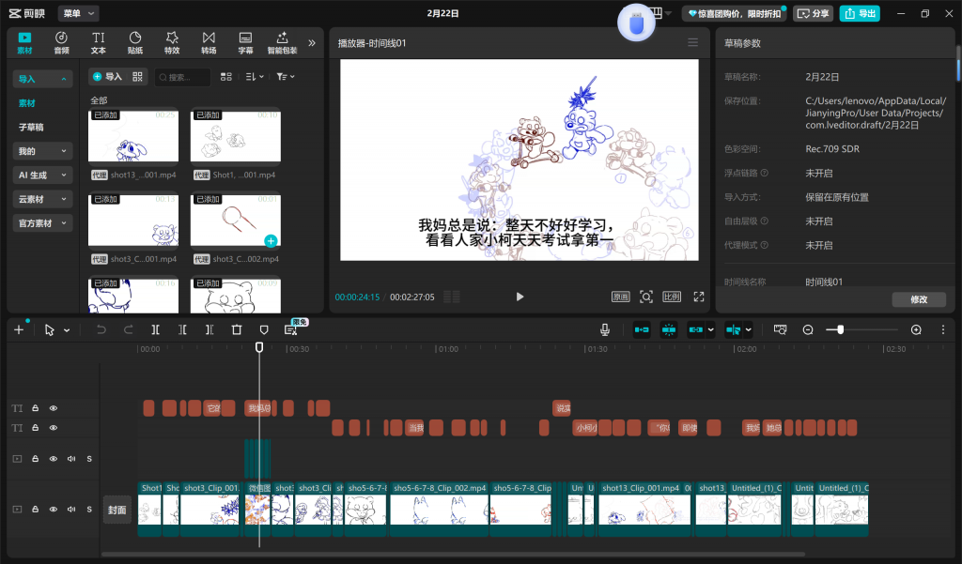Mute the main video track speaker icon
Viewport: 962px width, 564px height.
[70, 510]
